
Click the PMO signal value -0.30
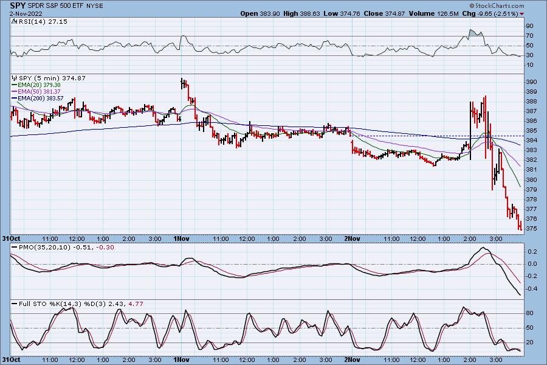pos(105,248)
